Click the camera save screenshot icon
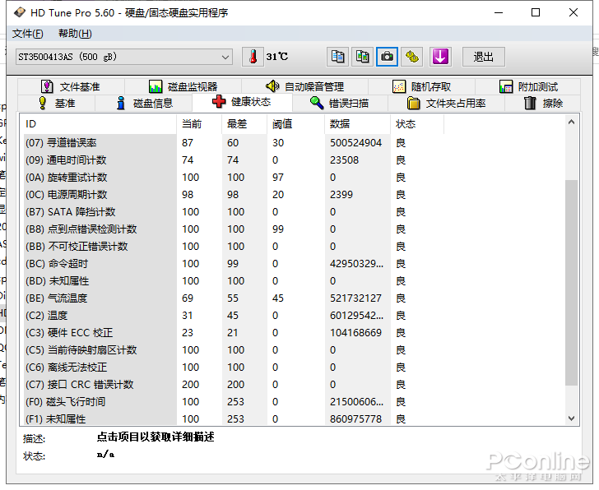Viewport: 599px width, 490px height. pos(387,57)
